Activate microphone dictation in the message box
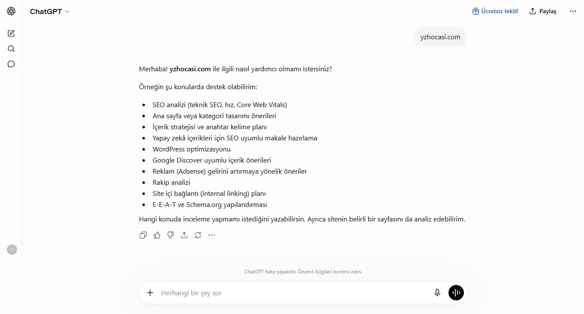 pos(437,293)
